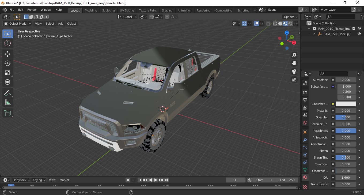Activate the Rotate tool
The height and width of the screenshot is (195, 364).
(x=7, y=63)
